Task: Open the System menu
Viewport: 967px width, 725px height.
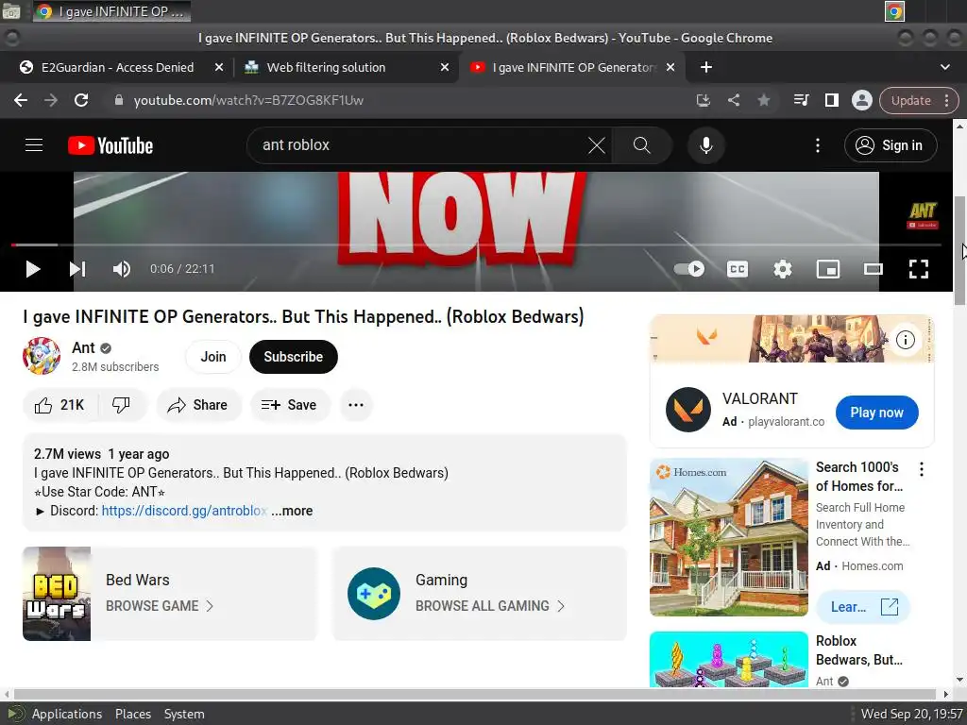Action: [x=184, y=714]
